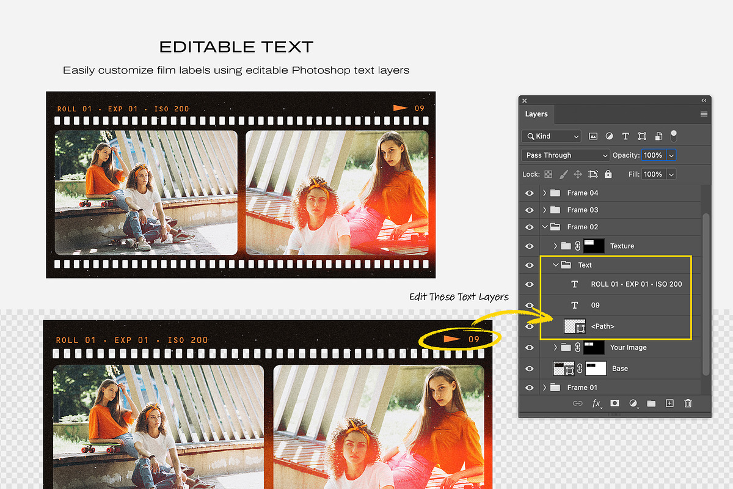The height and width of the screenshot is (489, 733).
Task: Select the ROLL 01 • EXP 01 • ISO 200 layer
Action: 636,284
